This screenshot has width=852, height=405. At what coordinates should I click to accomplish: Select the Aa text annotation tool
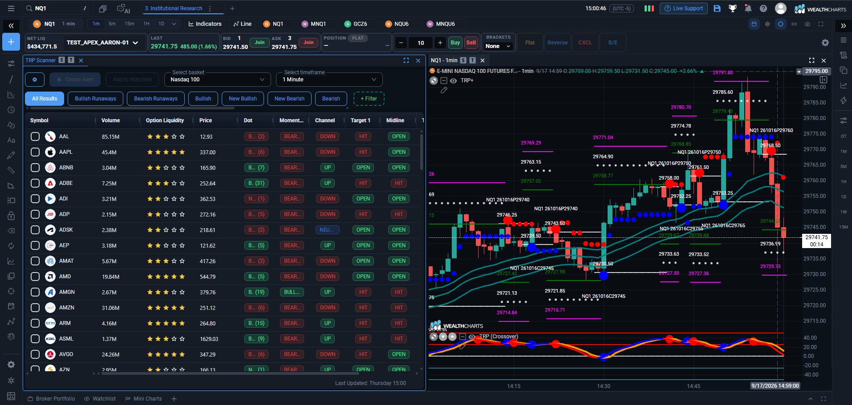(11, 140)
